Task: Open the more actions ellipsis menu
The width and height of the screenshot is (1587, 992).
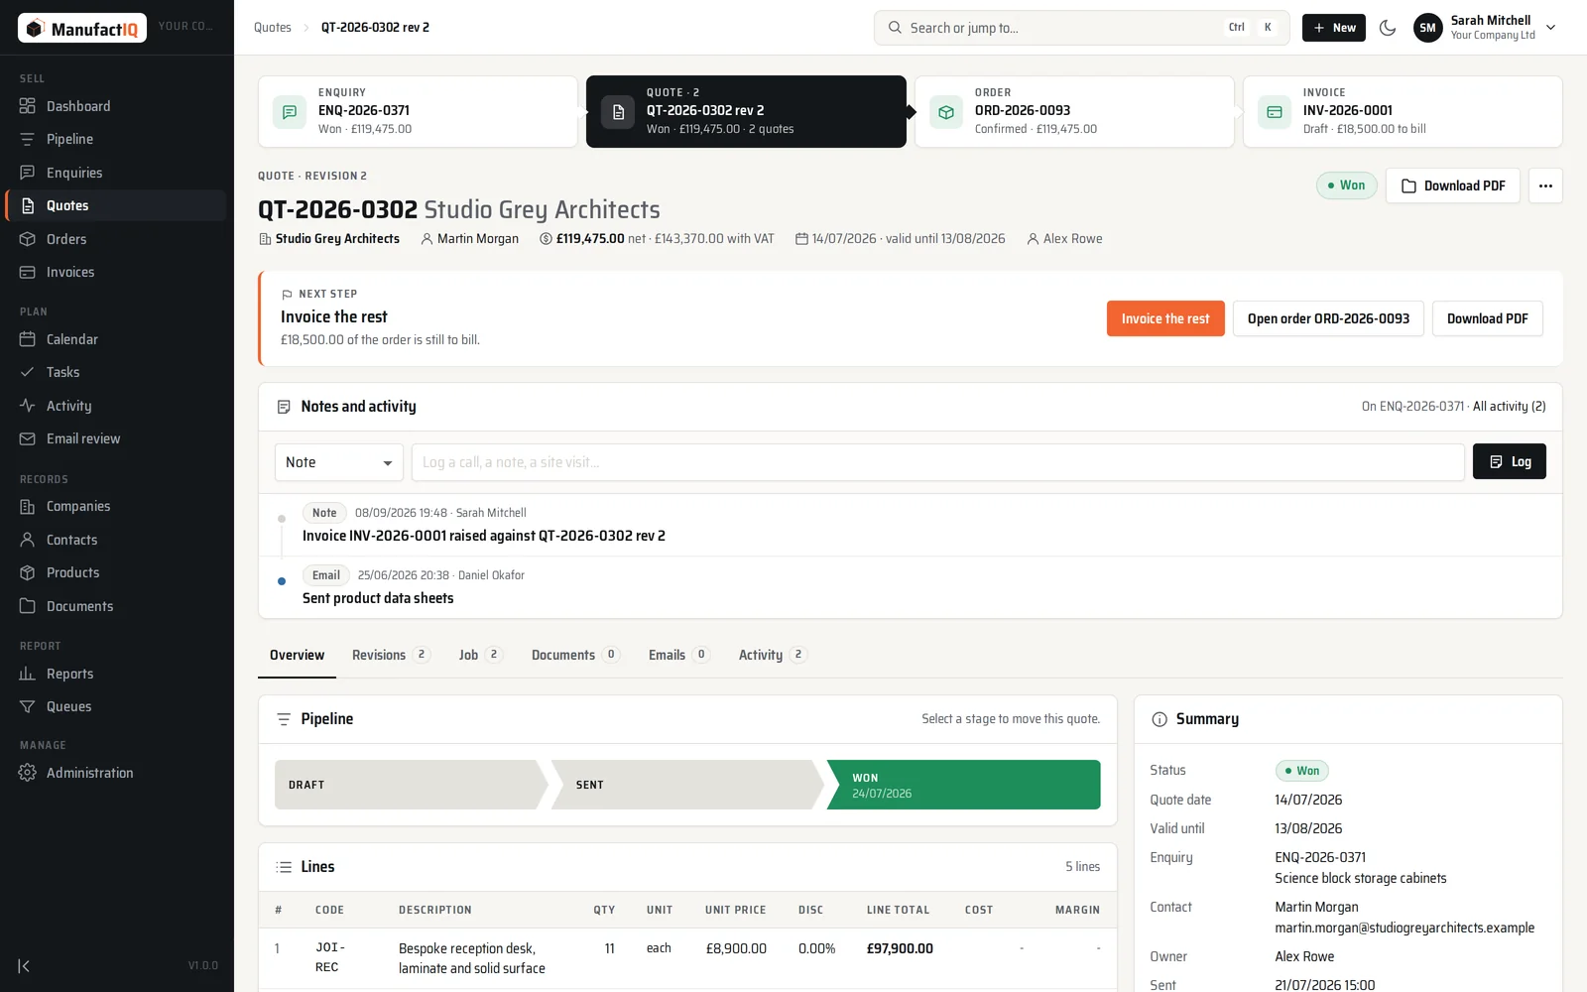Action: [x=1545, y=186]
